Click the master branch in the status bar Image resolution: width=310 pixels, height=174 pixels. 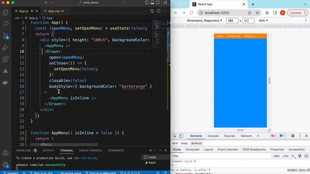coord(11,173)
